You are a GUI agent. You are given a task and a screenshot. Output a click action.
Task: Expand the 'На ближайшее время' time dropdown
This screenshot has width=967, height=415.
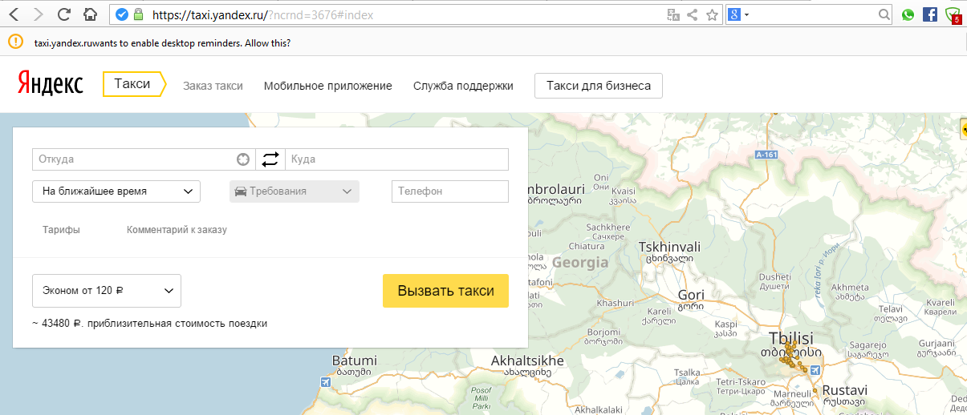[x=116, y=191]
